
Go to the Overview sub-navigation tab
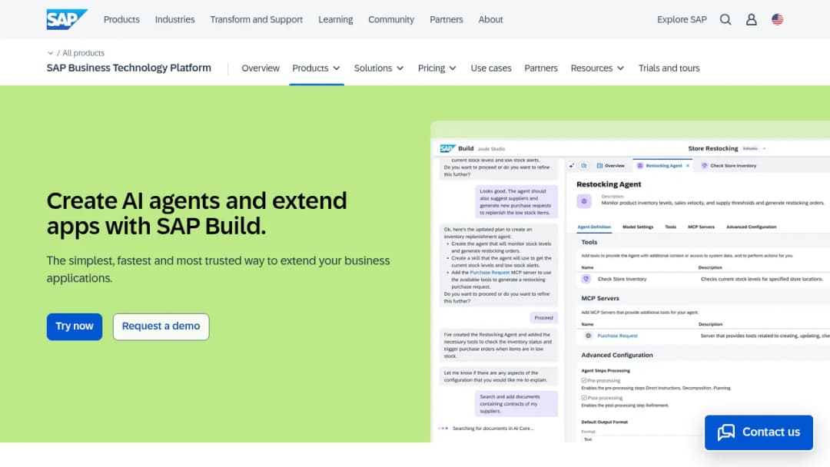click(261, 68)
